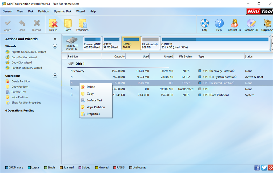Choose Delete in the context menu
Screen dimensions: 273x173
click(x=96, y=87)
